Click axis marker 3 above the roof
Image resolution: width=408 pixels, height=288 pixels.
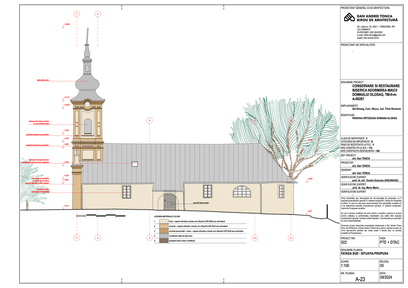(149, 120)
